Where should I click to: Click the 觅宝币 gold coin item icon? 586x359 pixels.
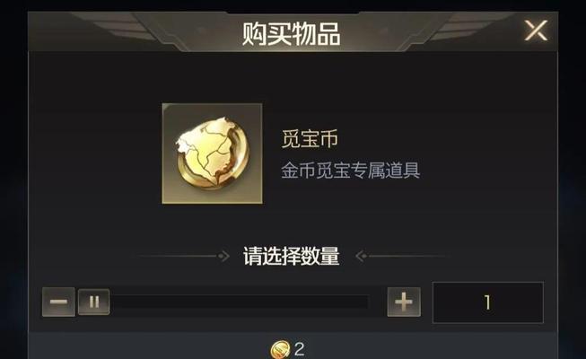213,153
